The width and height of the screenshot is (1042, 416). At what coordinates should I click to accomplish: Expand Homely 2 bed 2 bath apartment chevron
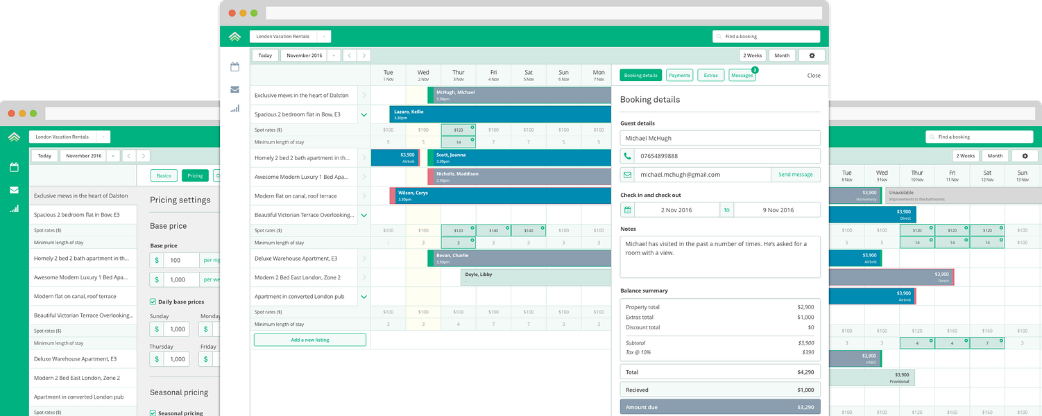click(364, 158)
